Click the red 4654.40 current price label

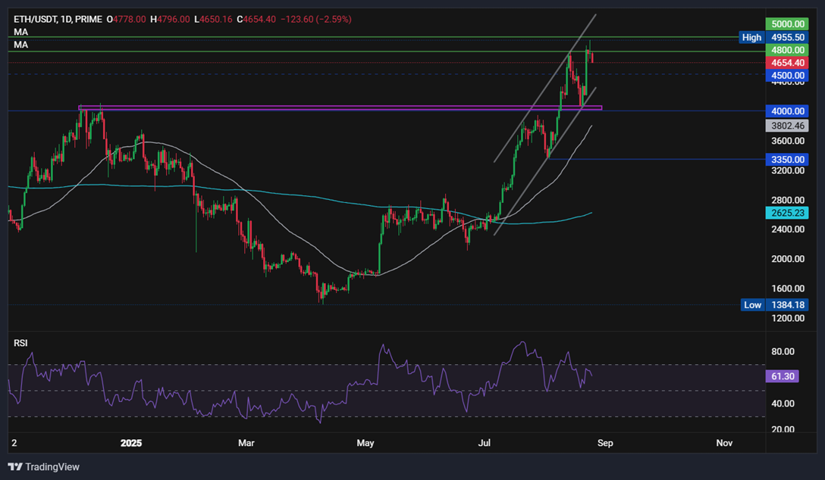pyautogui.click(x=787, y=63)
